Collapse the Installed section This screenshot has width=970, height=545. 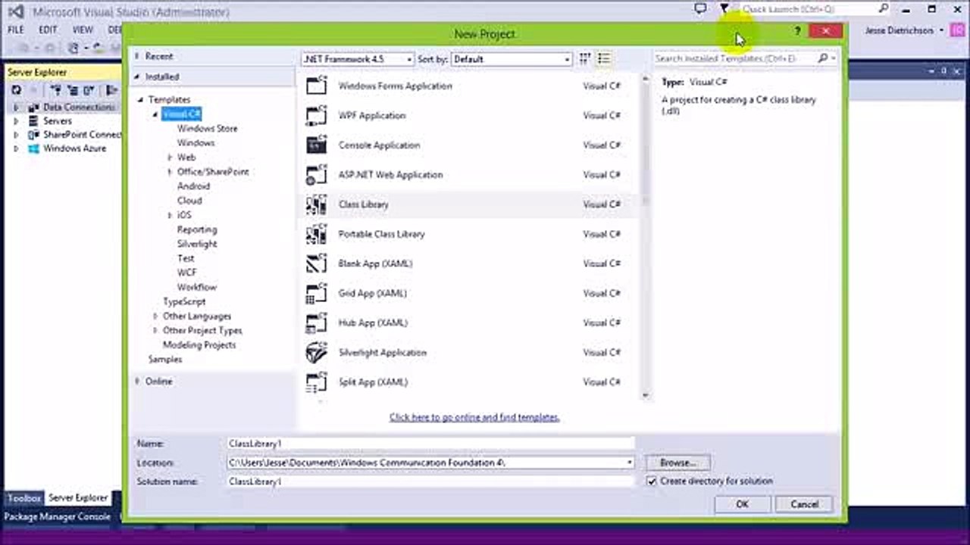click(137, 76)
